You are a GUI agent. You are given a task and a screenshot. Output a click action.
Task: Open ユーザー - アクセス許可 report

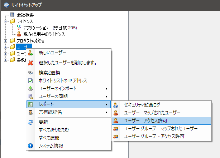pyautogui.click(x=162, y=120)
